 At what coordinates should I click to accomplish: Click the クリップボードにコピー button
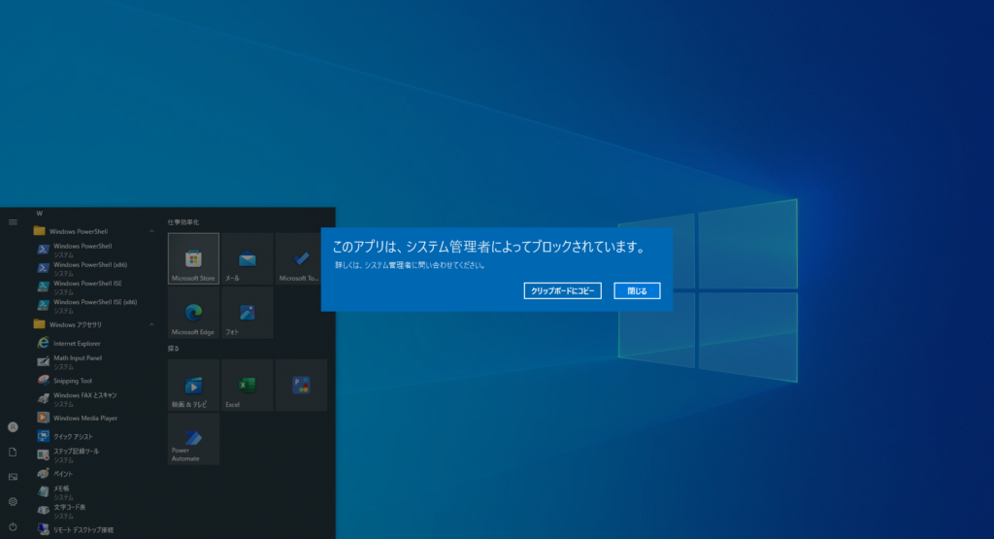(x=562, y=290)
